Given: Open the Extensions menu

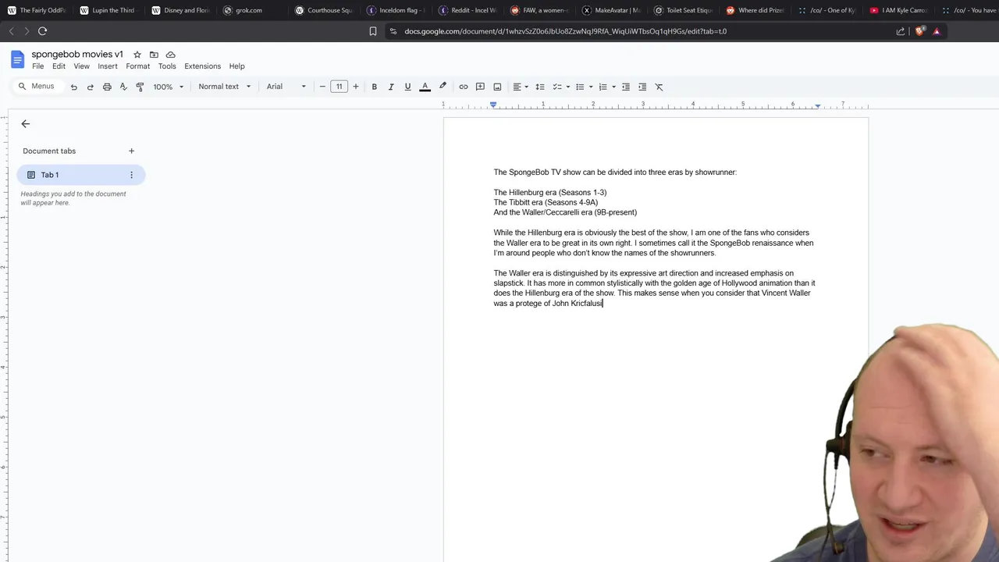Looking at the screenshot, I should (203, 66).
